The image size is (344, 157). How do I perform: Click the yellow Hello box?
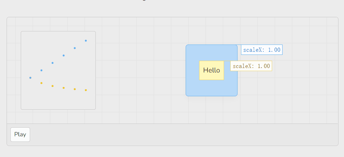211,70
